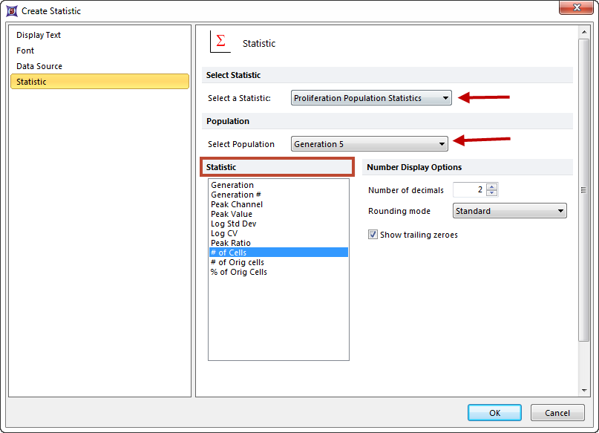Click the Number Display Options header
The width and height of the screenshot is (599, 433).
click(468, 167)
